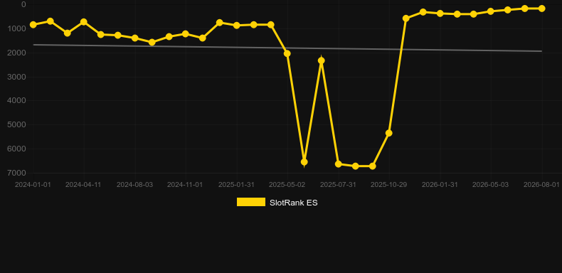
Task: Click the 5000 y-axis value
Action: click(x=16, y=124)
